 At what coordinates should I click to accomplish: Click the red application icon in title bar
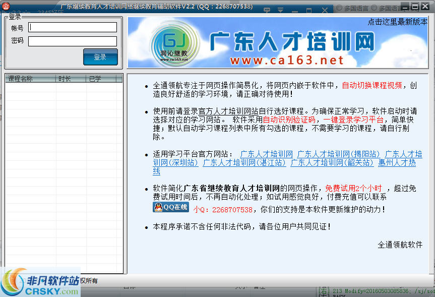[x=6, y=6]
